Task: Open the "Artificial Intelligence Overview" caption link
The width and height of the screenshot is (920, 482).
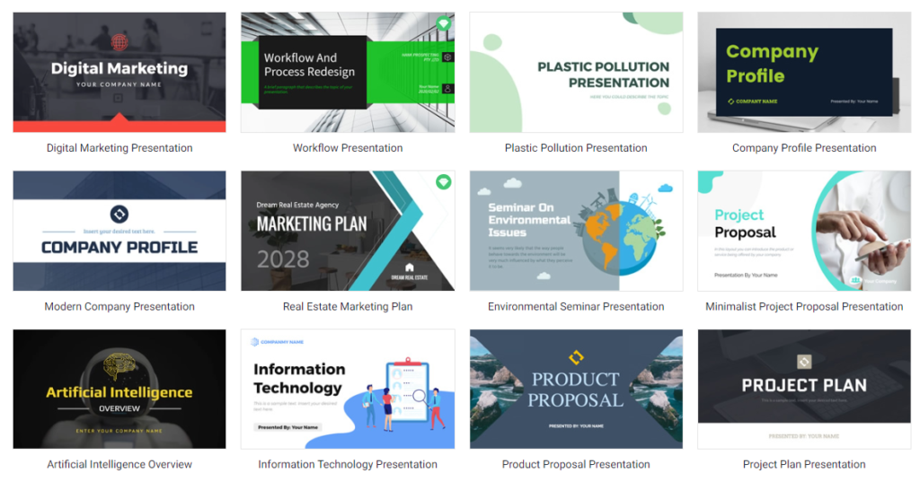Action: [119, 465]
